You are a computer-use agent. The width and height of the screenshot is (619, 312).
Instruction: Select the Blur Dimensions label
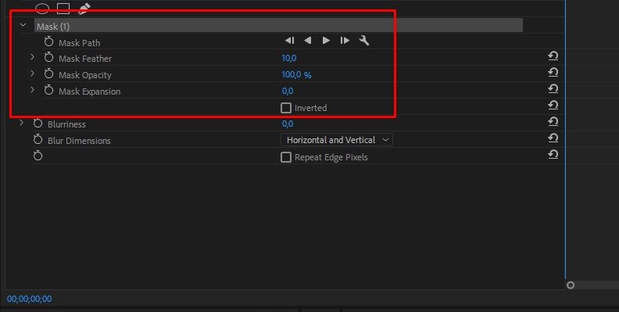pyautogui.click(x=79, y=141)
